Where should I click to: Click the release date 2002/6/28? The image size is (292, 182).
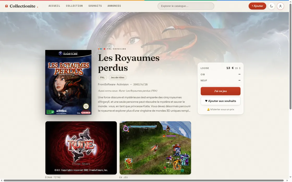click(x=141, y=84)
